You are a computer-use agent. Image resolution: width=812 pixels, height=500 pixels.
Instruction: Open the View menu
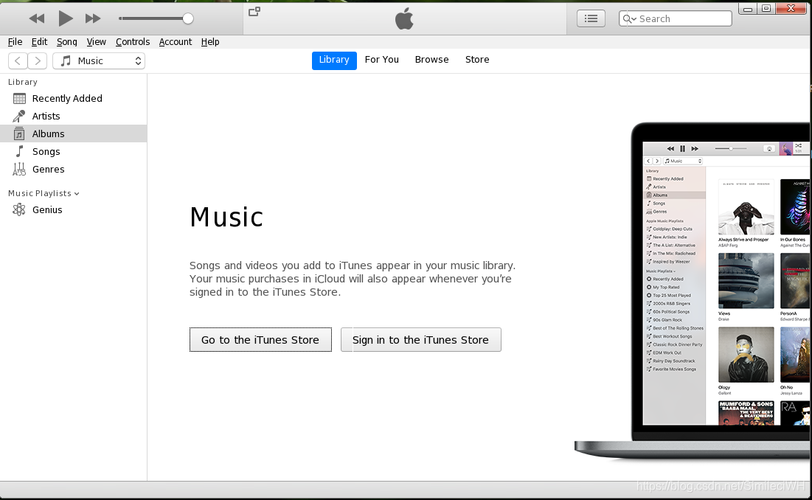(x=97, y=42)
